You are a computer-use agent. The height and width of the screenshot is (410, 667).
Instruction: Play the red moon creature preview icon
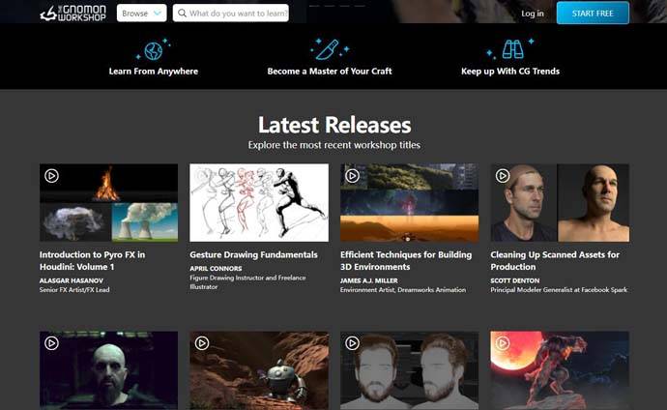coord(503,343)
